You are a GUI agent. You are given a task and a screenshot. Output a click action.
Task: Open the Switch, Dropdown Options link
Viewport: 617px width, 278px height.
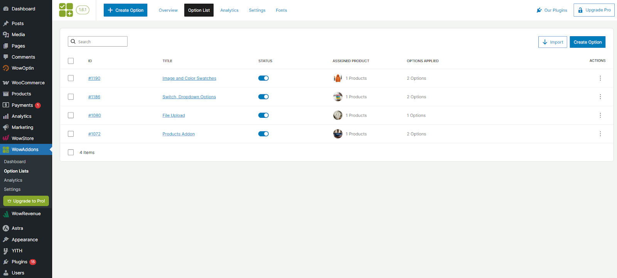click(x=189, y=97)
